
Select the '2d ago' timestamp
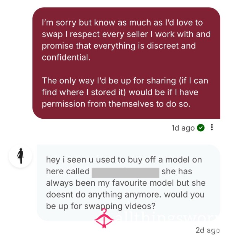point(208,230)
